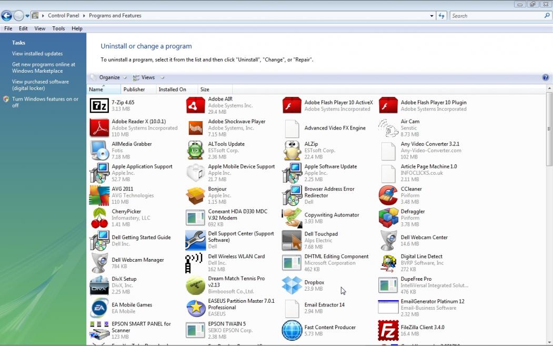Click the Defraggler icon
Image resolution: width=553 pixels, height=346 pixels.
(x=388, y=218)
